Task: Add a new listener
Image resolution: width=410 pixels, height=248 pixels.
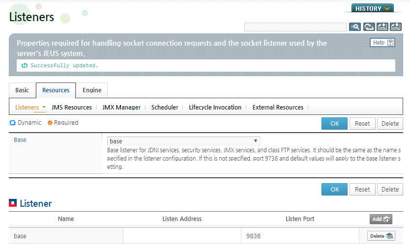Action: click(381, 219)
